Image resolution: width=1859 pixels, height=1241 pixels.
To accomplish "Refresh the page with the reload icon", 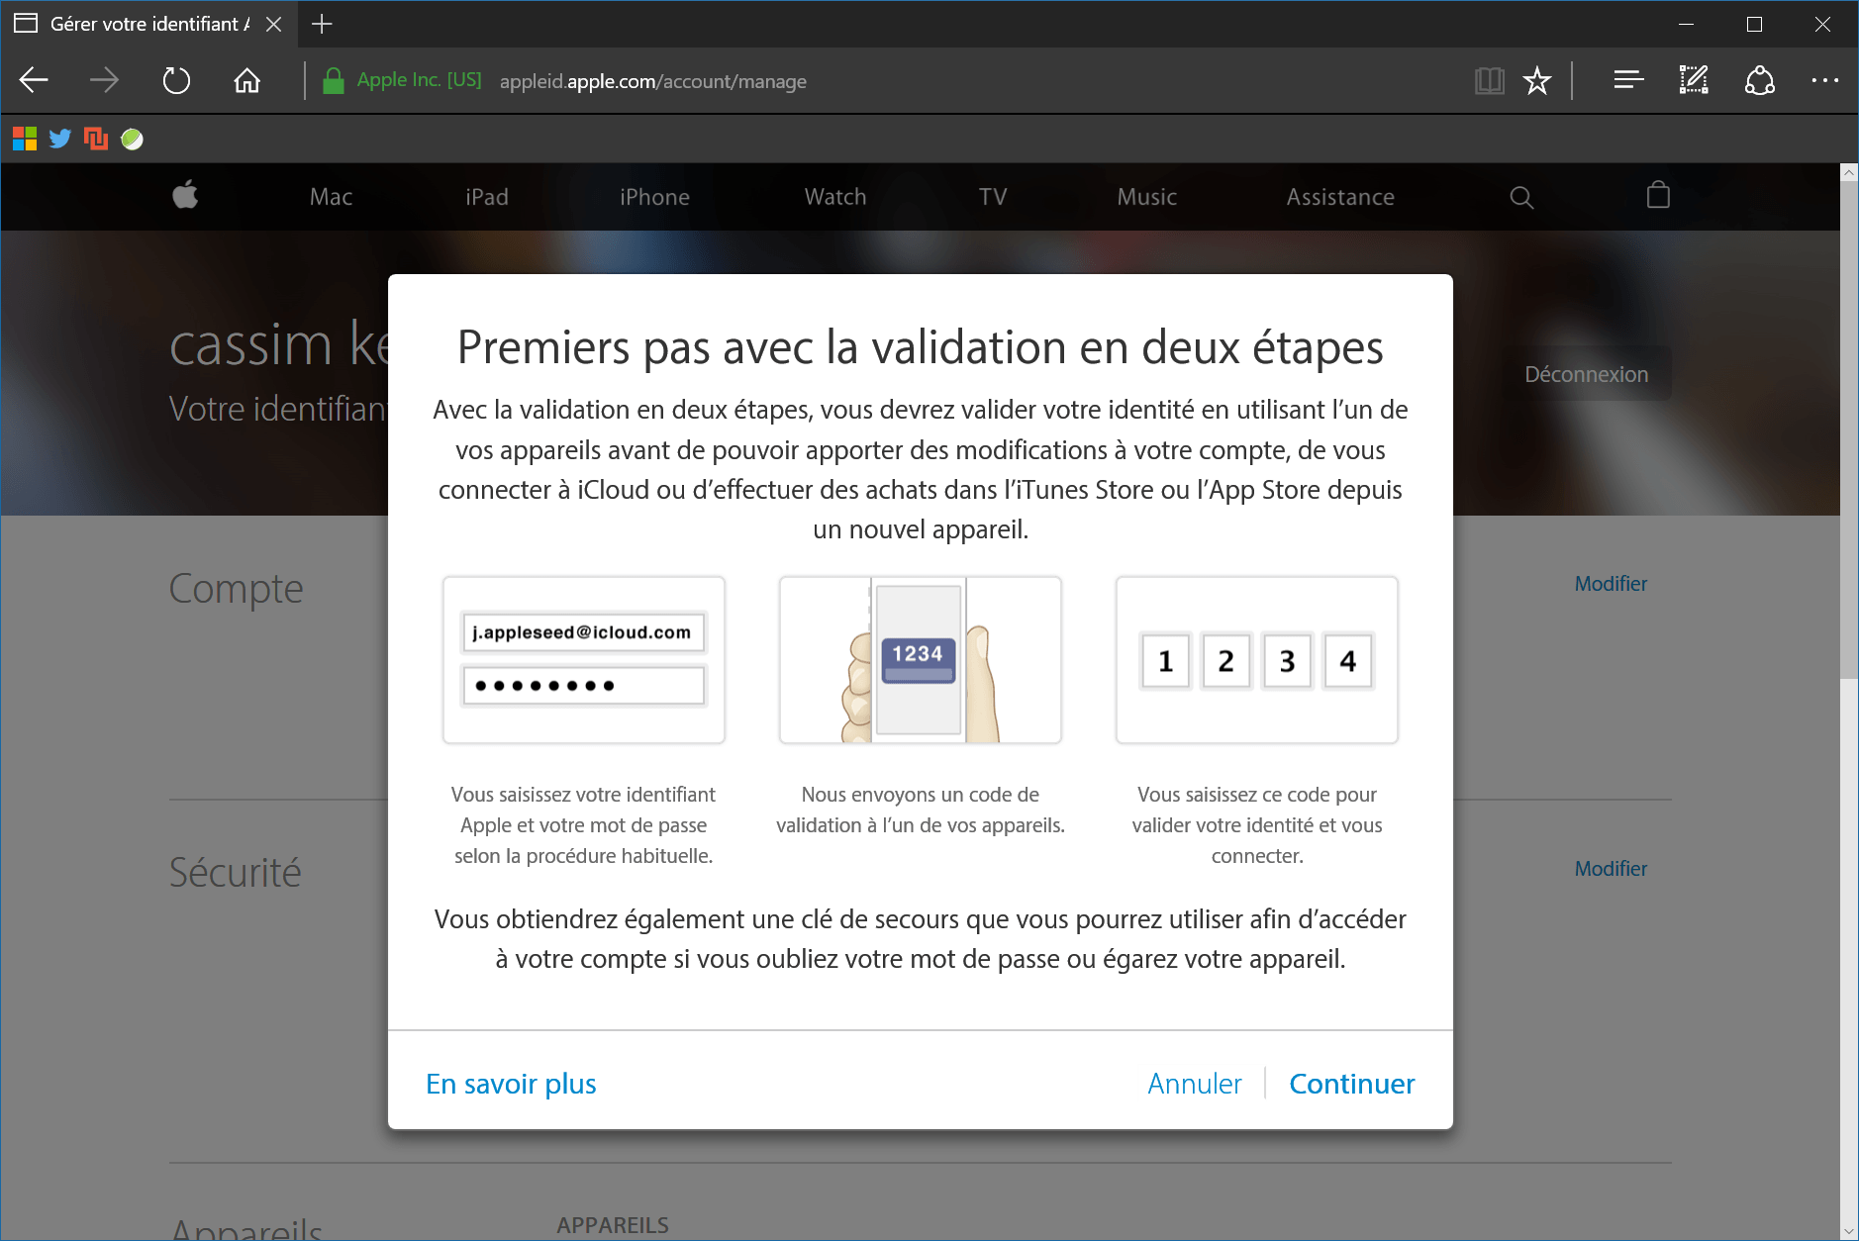I will click(176, 80).
